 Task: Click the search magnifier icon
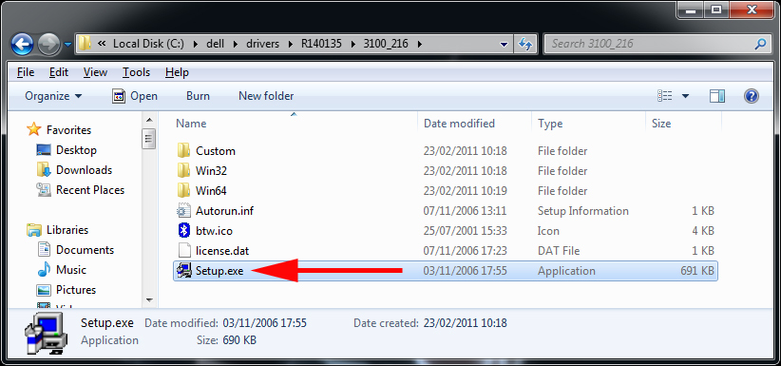760,44
